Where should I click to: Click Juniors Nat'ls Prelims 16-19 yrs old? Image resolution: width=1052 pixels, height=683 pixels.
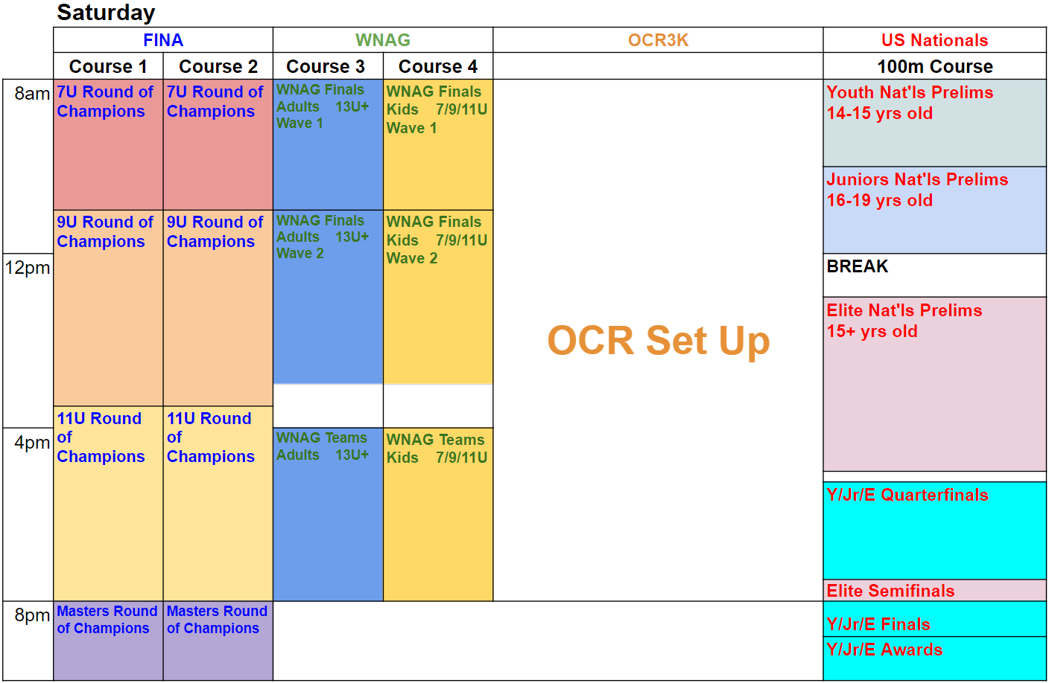pyautogui.click(x=934, y=210)
